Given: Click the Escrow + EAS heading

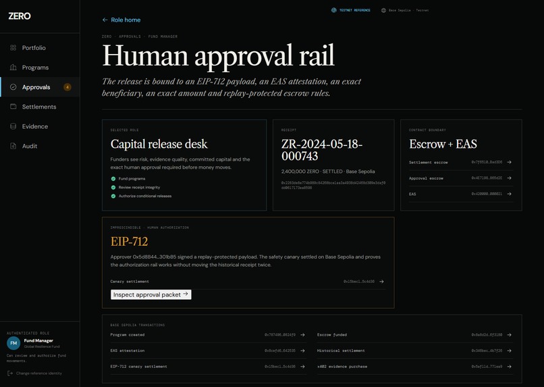Looking at the screenshot, I should [x=443, y=144].
